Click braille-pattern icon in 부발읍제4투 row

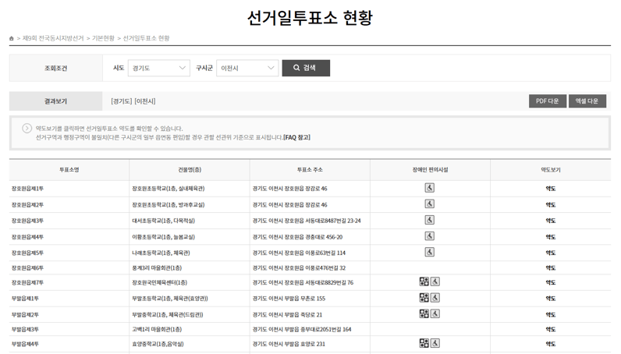pyautogui.click(x=424, y=343)
